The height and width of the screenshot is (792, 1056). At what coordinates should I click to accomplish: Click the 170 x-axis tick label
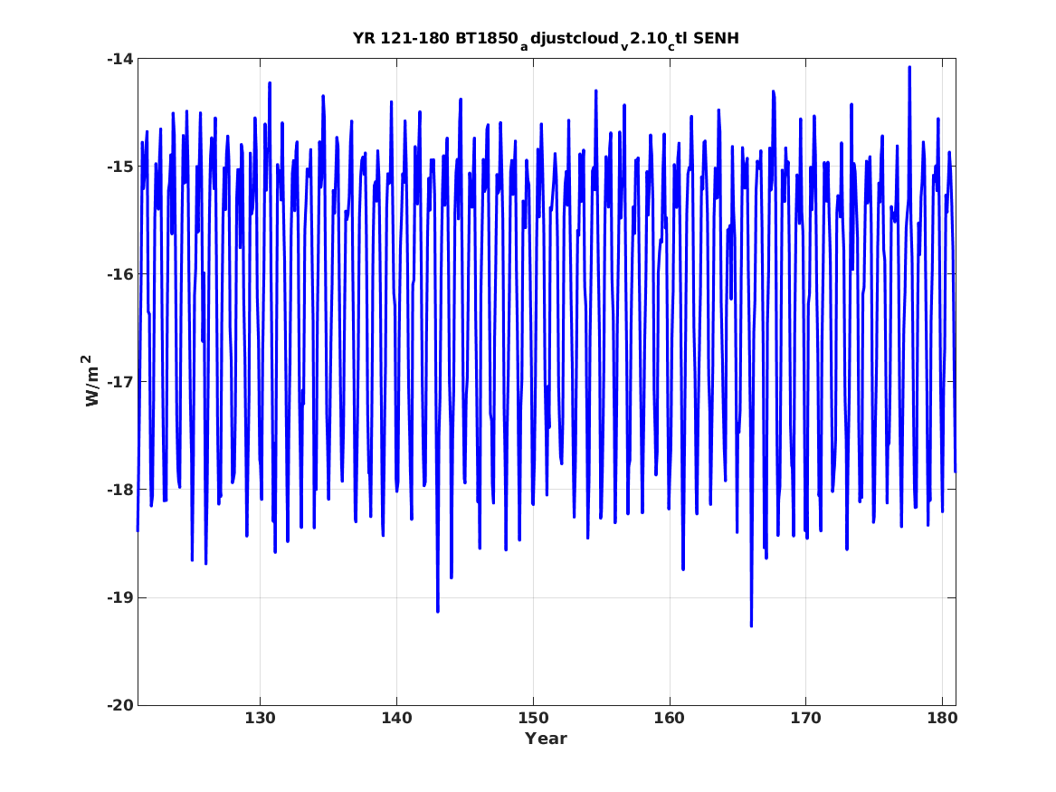pos(805,719)
